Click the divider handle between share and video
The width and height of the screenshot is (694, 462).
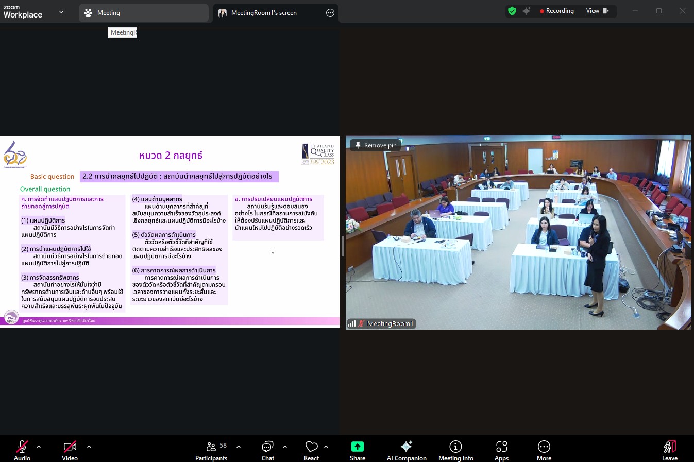click(x=342, y=246)
